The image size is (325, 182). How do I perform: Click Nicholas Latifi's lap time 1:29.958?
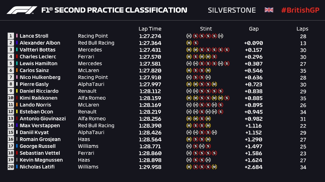tap(150, 167)
